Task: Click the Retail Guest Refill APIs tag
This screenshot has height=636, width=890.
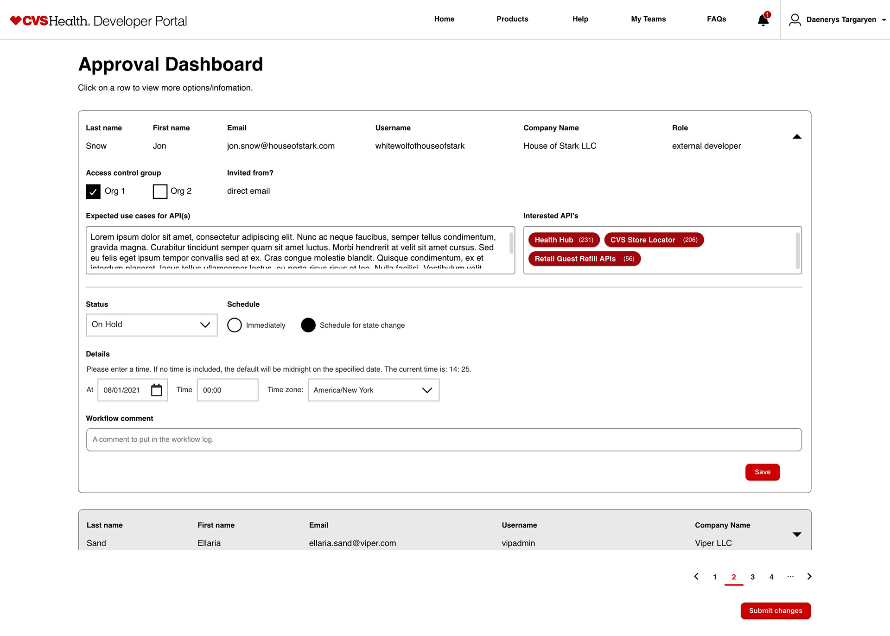Action: [585, 259]
